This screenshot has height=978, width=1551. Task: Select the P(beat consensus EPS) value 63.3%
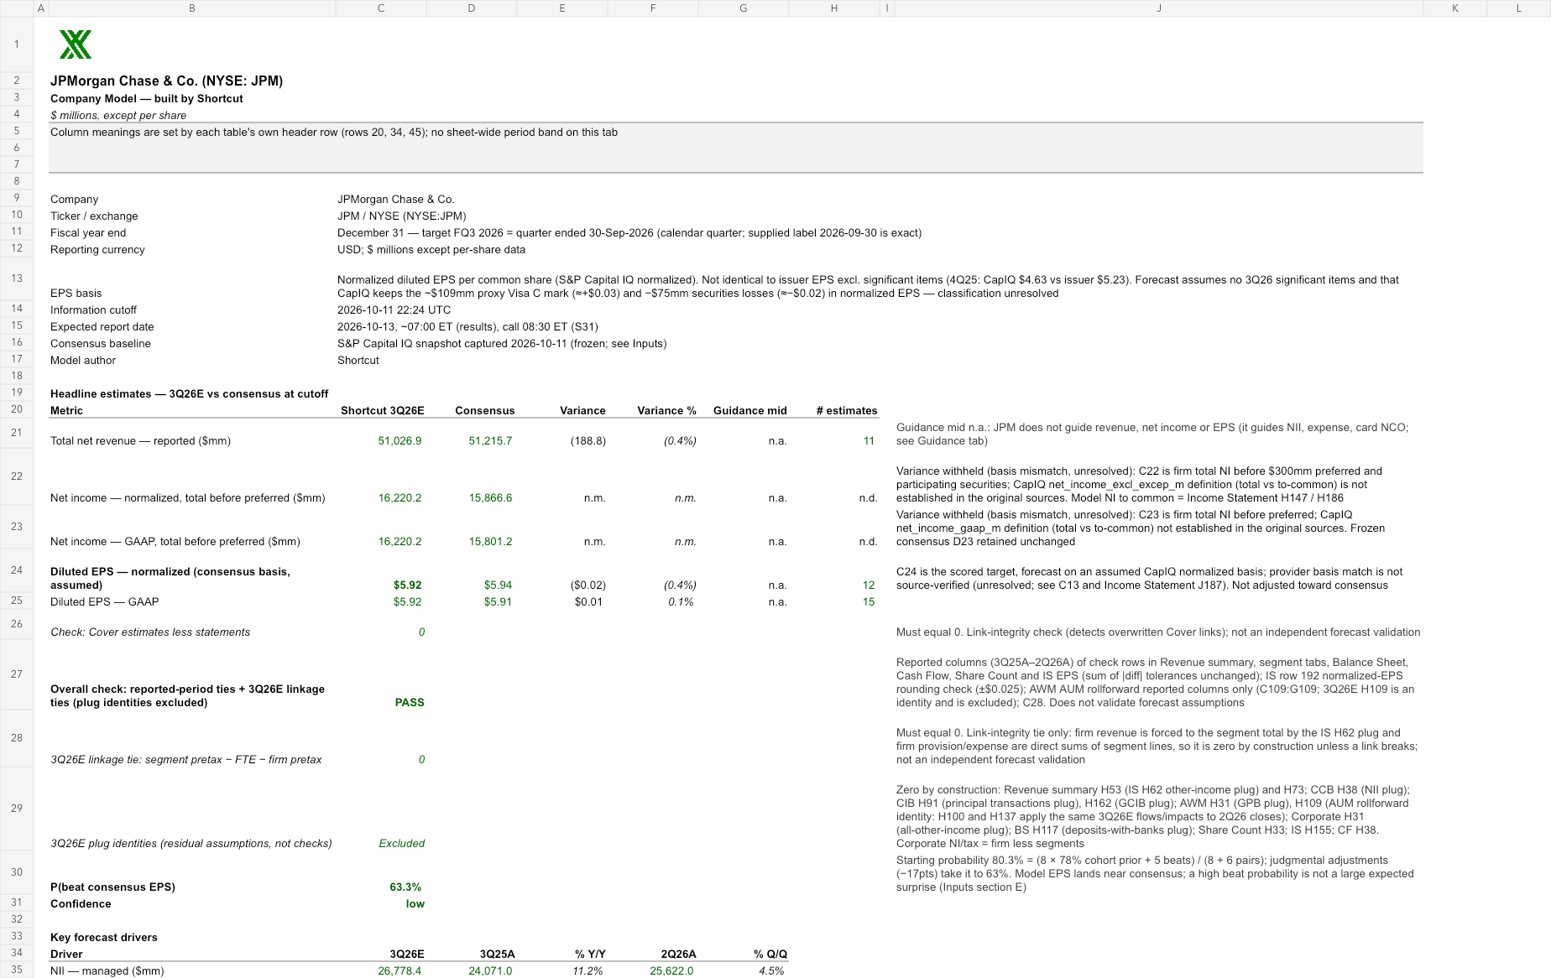point(405,887)
